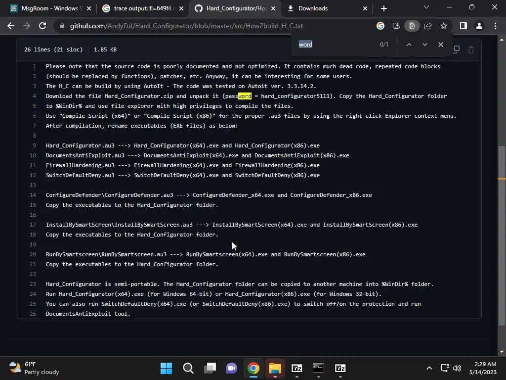The height and width of the screenshot is (380, 506).
Task: Open Windows taskbar search
Action: tap(188, 368)
